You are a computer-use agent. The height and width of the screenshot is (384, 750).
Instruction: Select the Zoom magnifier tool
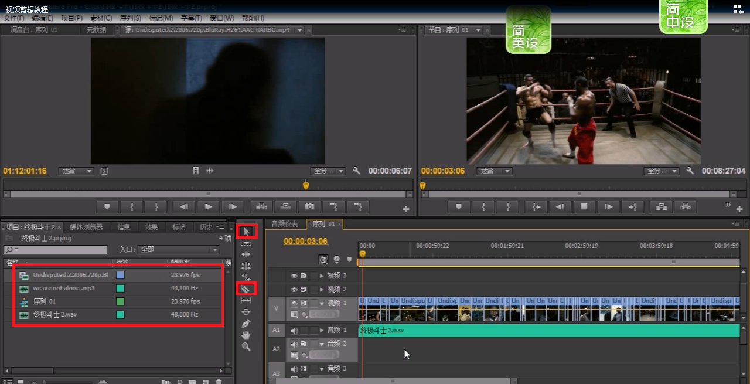[246, 346]
